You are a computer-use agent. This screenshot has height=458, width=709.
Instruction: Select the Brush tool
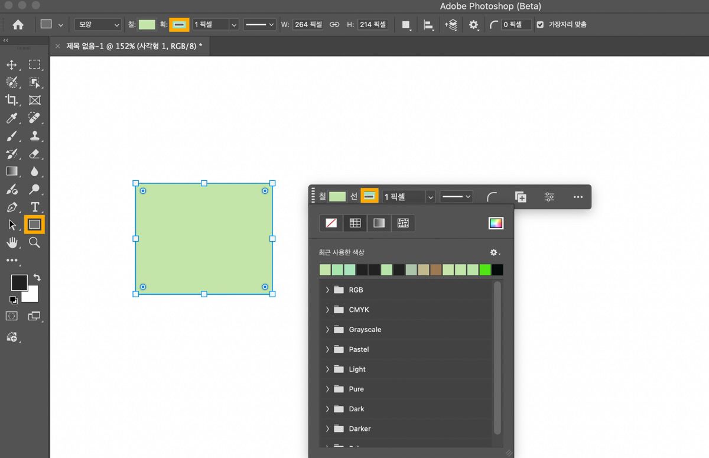(x=11, y=136)
